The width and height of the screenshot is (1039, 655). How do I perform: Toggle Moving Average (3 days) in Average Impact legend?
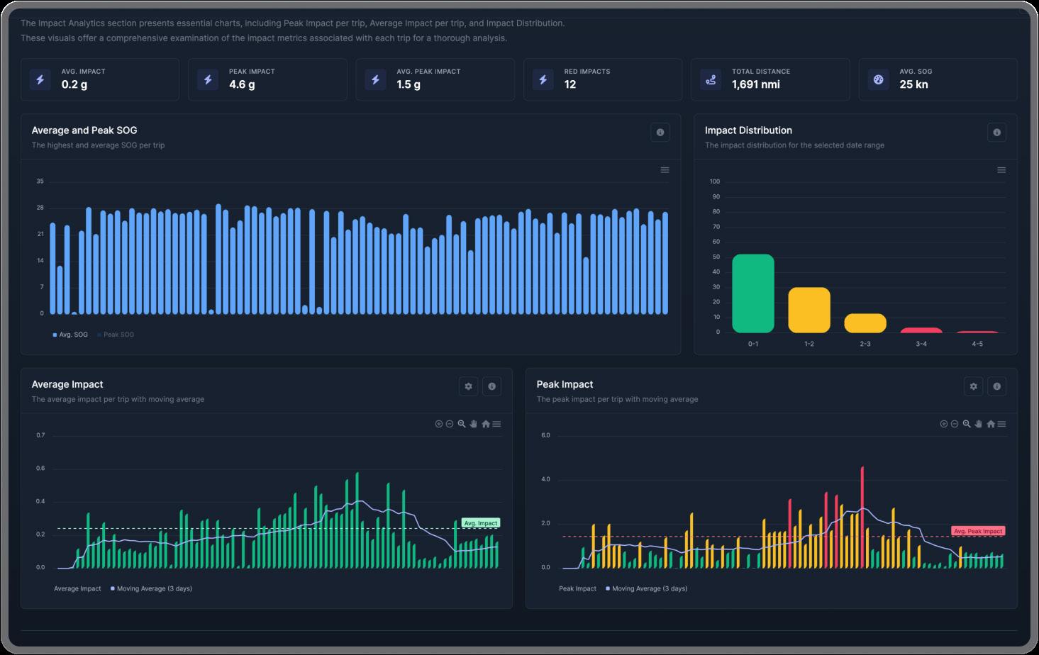[x=151, y=588]
